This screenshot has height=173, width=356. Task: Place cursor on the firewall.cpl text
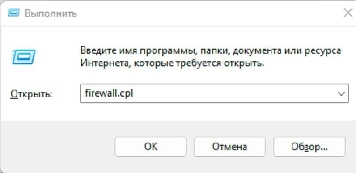click(109, 93)
